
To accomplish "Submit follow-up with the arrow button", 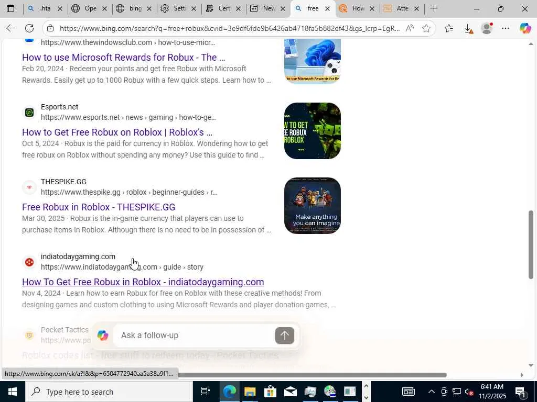I will pyautogui.click(x=285, y=336).
